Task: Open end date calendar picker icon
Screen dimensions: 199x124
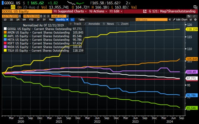Action: tap(41, 16)
